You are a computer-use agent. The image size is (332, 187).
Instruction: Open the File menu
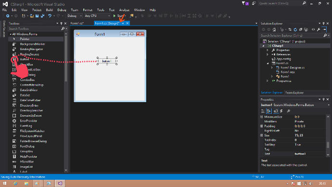[x=4, y=10]
